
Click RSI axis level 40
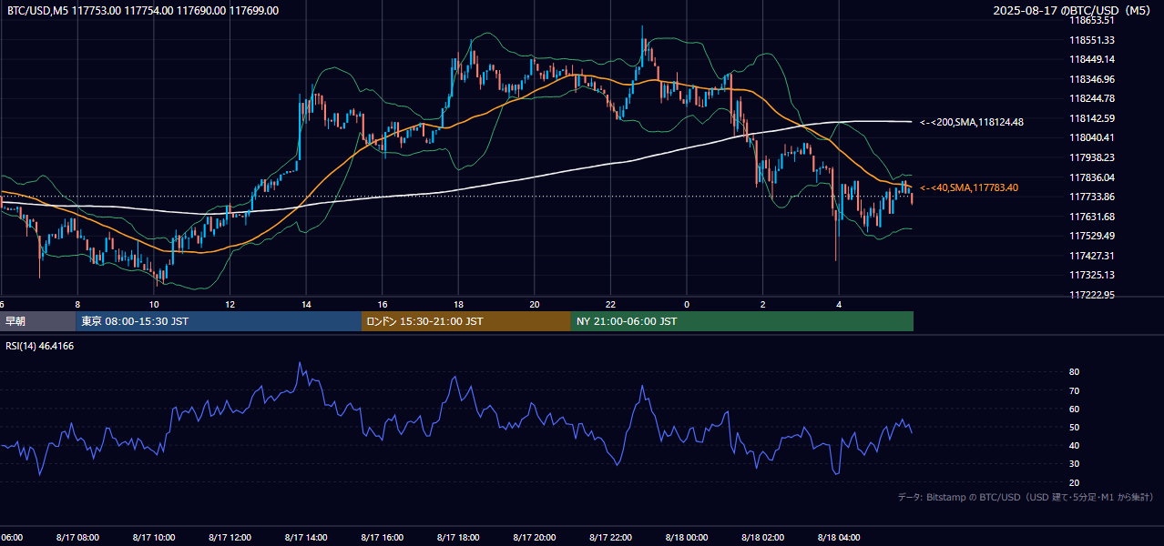point(1074,445)
